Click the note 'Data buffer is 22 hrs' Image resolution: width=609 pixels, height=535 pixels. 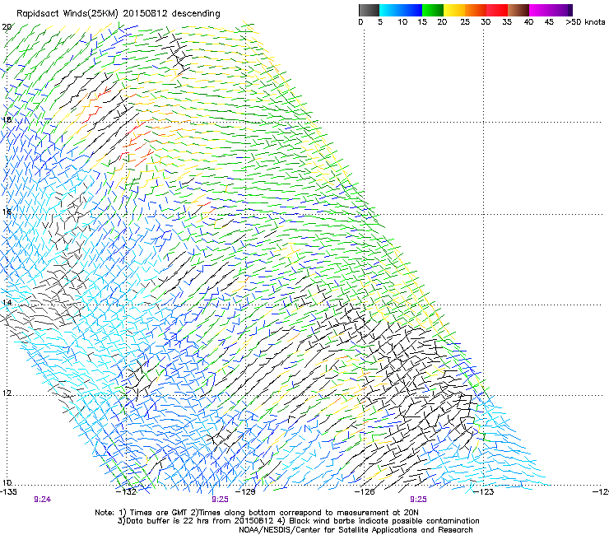tap(168, 521)
